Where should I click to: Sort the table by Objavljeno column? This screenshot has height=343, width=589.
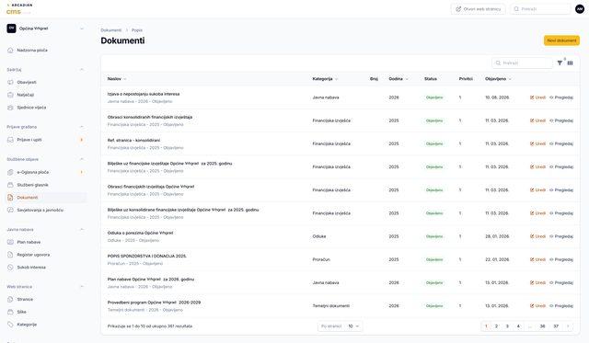pyautogui.click(x=498, y=79)
